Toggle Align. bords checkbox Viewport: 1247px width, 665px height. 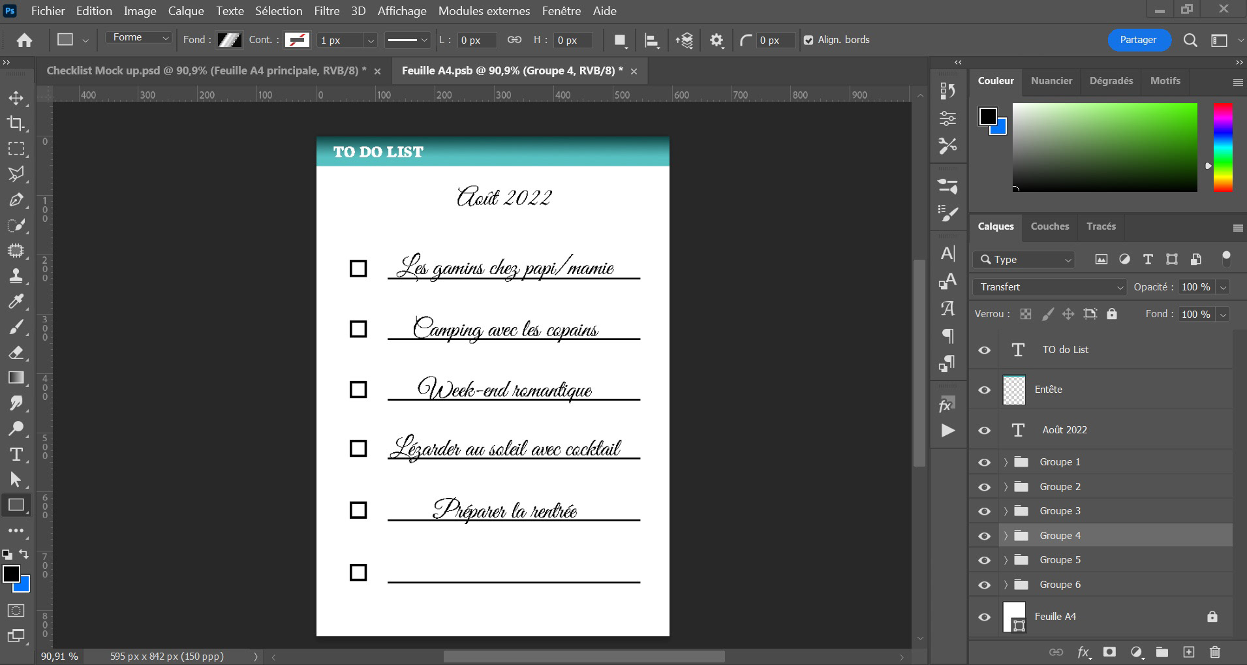point(808,40)
